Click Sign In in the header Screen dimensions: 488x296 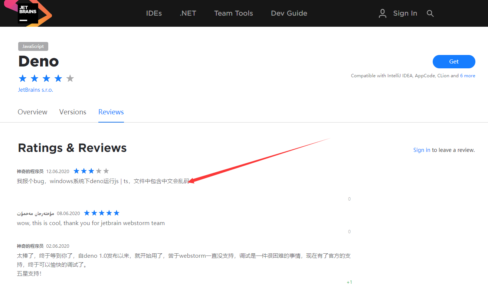405,13
